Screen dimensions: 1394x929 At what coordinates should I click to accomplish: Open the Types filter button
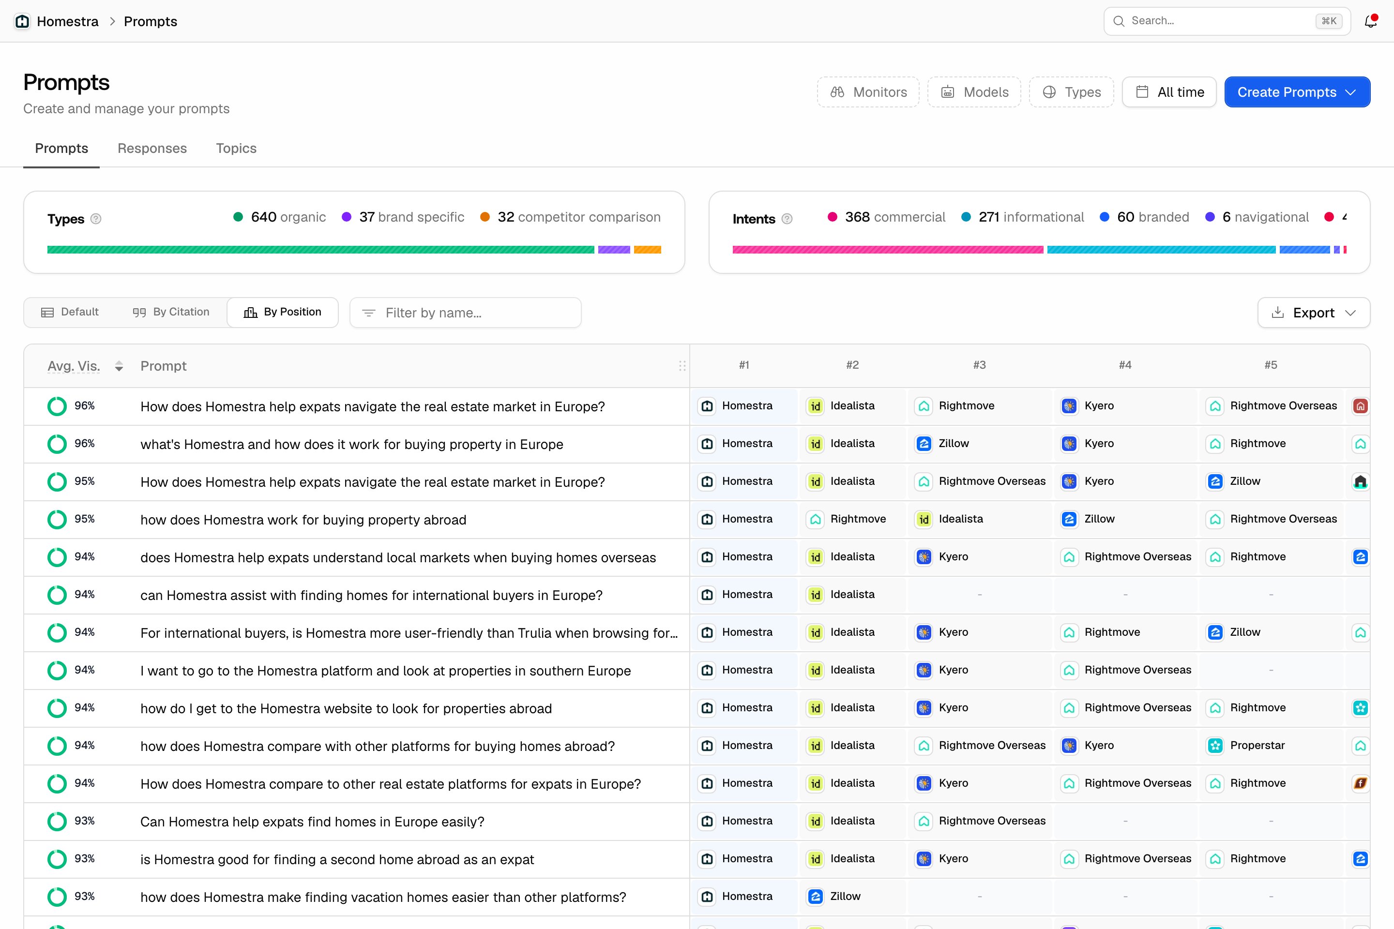pos(1071,92)
